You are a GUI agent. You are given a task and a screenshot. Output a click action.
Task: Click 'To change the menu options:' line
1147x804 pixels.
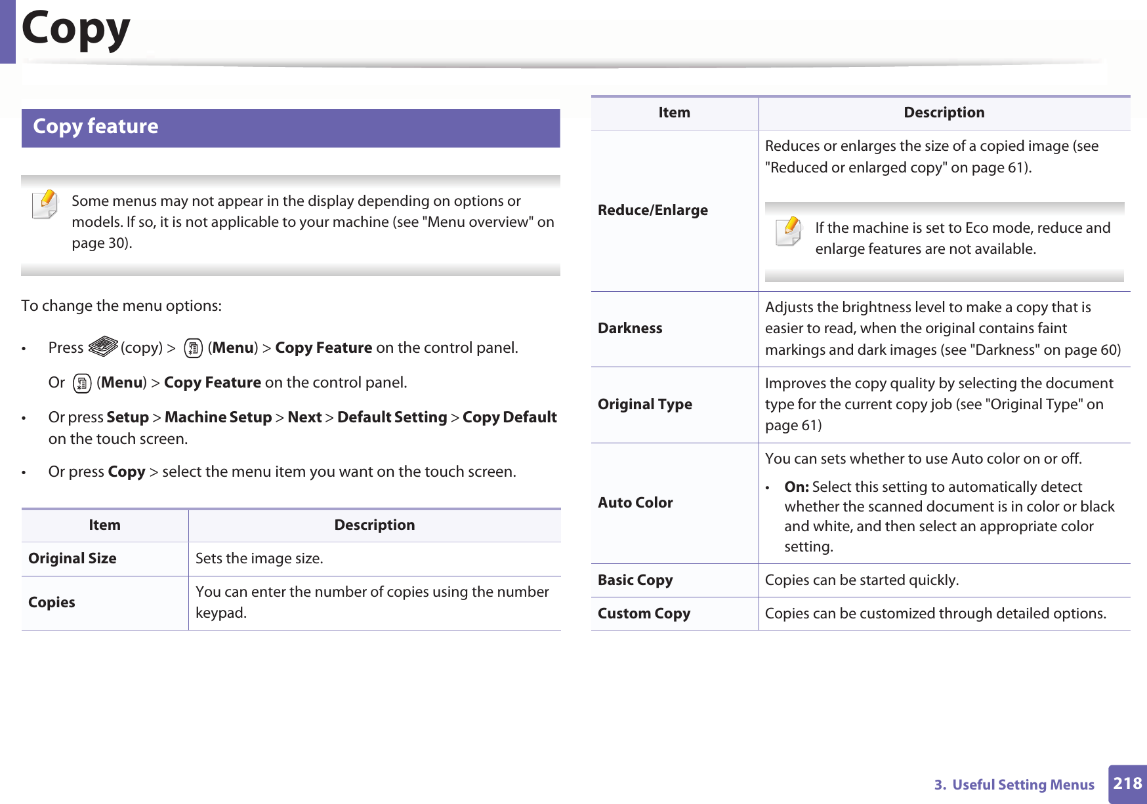(121, 306)
